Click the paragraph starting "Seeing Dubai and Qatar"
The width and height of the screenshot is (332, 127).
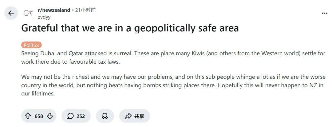click(x=173, y=57)
